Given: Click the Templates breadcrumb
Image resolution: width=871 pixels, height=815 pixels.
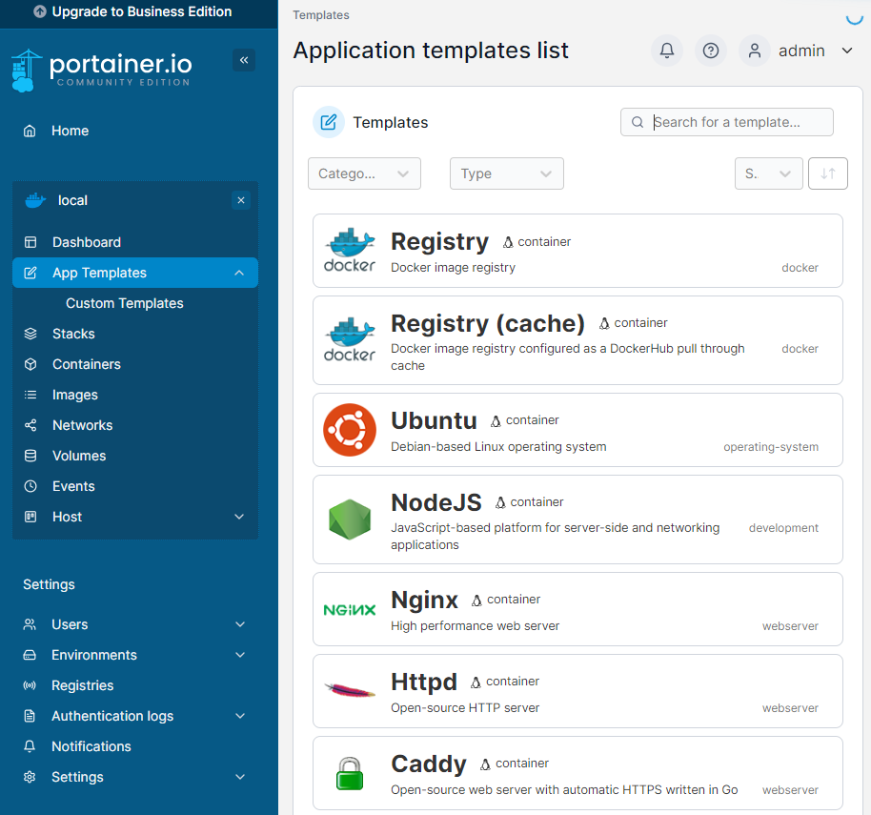Looking at the screenshot, I should (321, 15).
